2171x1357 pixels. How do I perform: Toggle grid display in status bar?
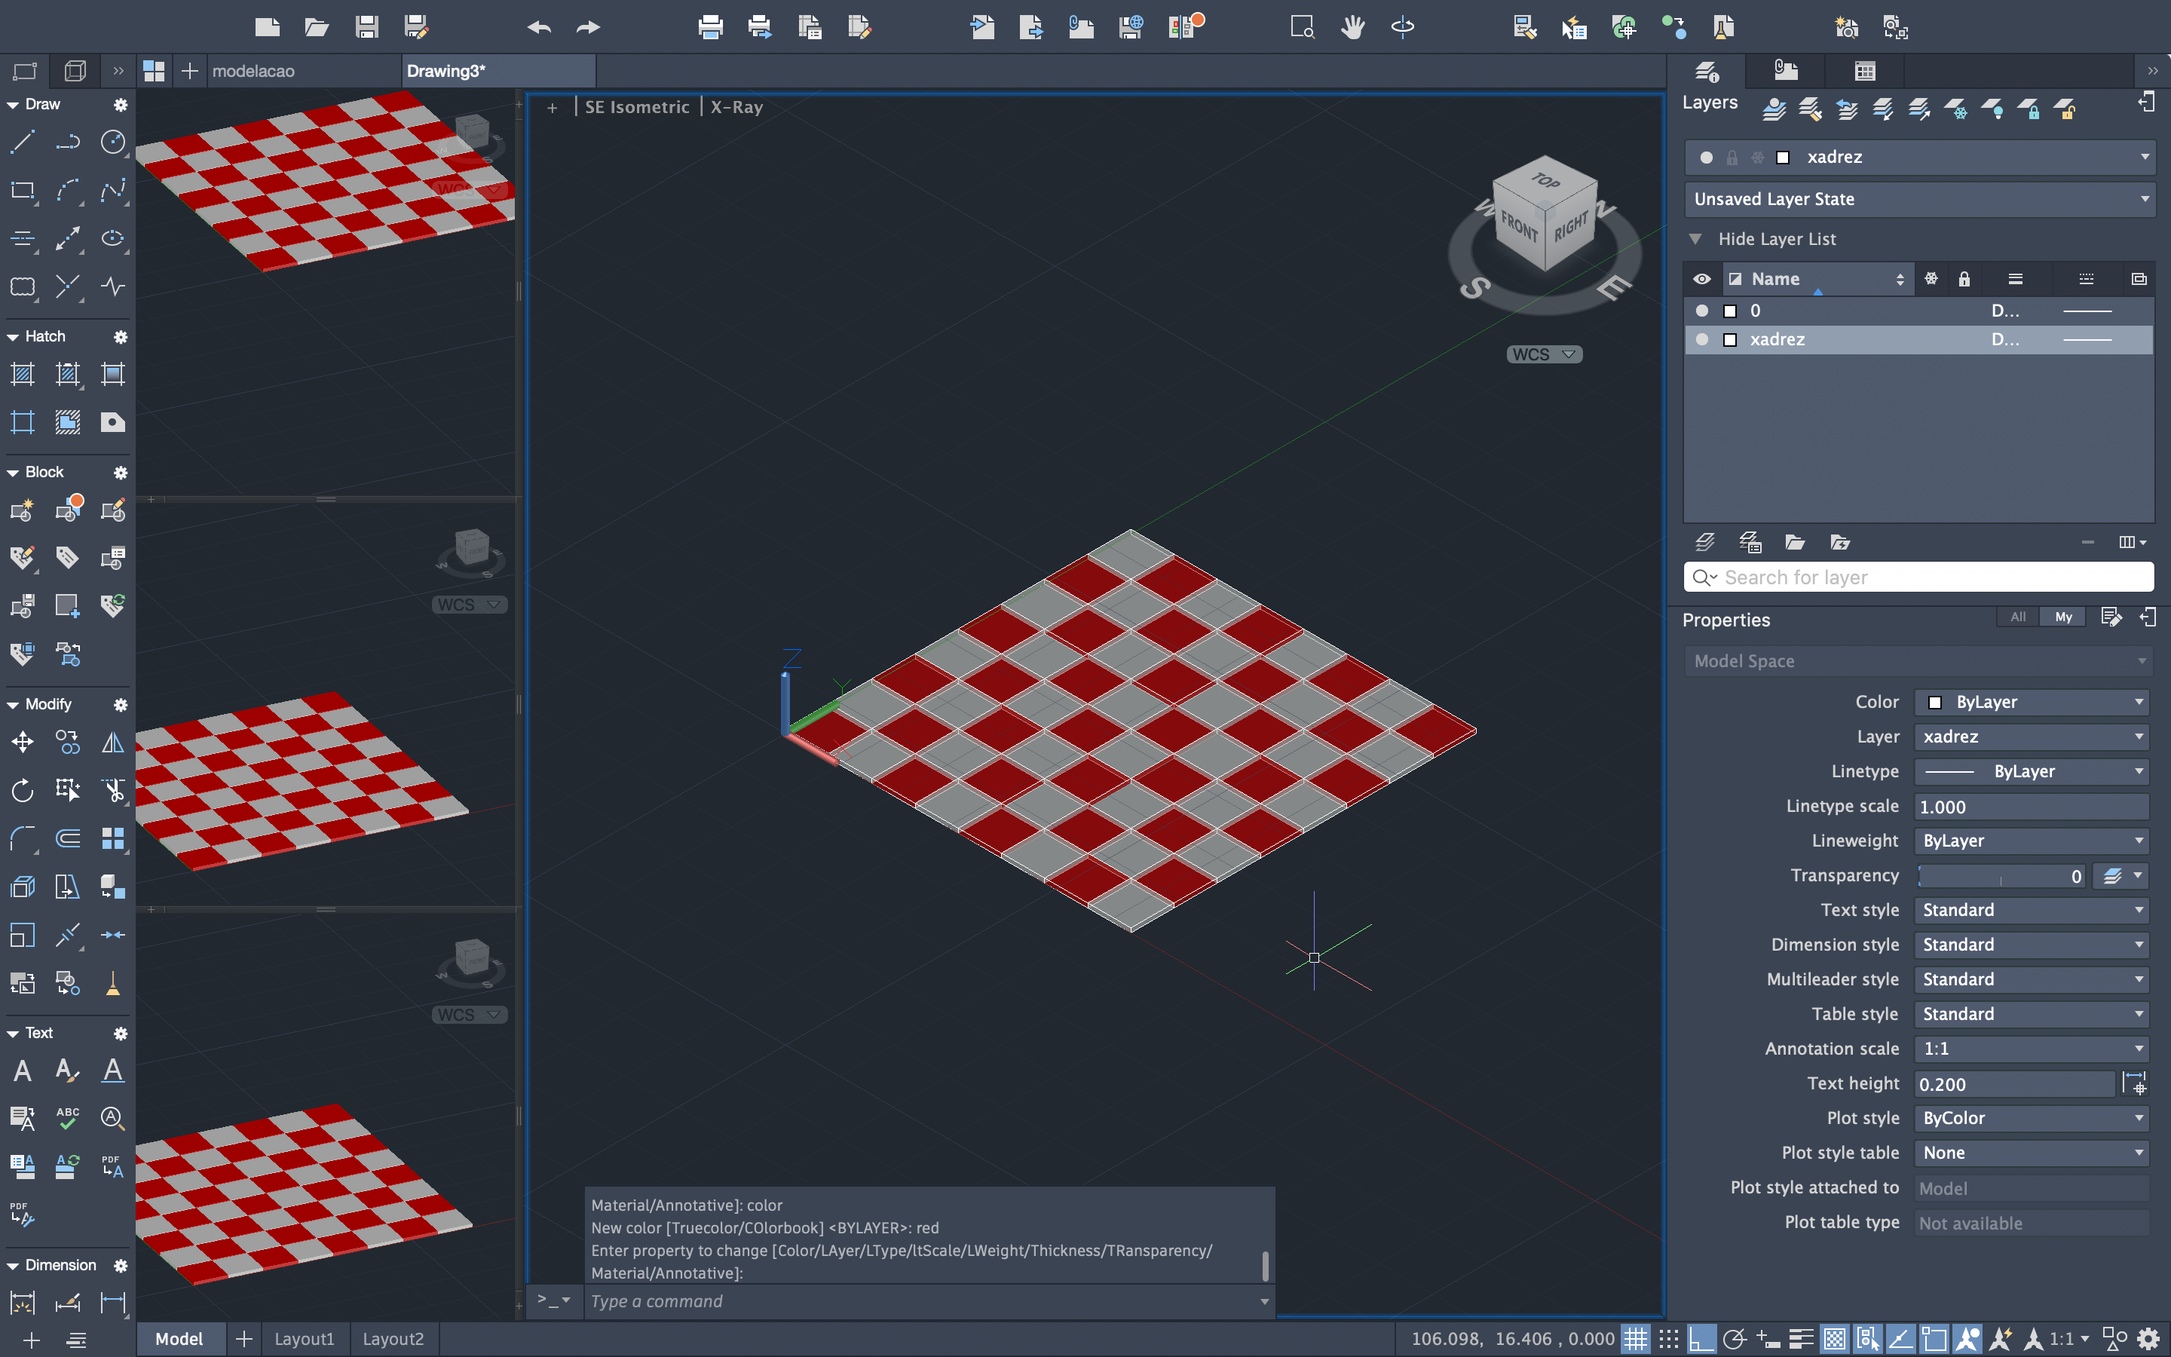point(1636,1339)
